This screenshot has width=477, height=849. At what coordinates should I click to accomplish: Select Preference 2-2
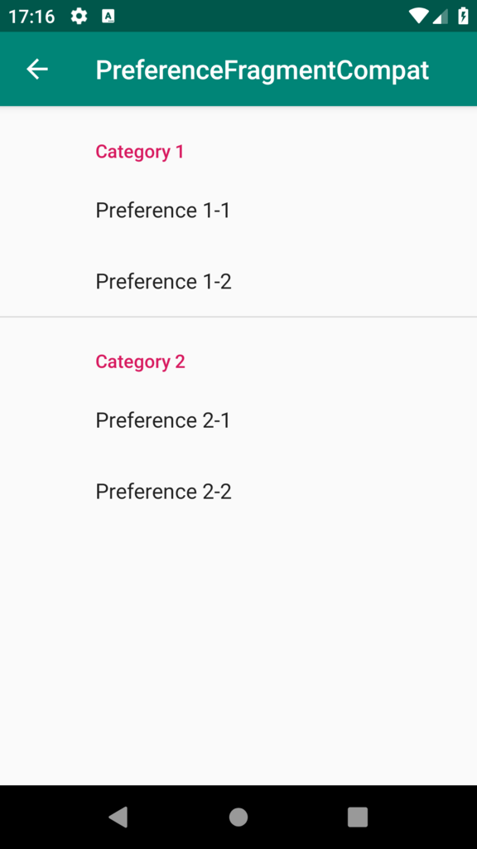coord(162,491)
